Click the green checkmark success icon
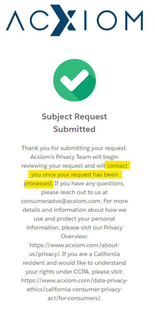 (x=75, y=80)
